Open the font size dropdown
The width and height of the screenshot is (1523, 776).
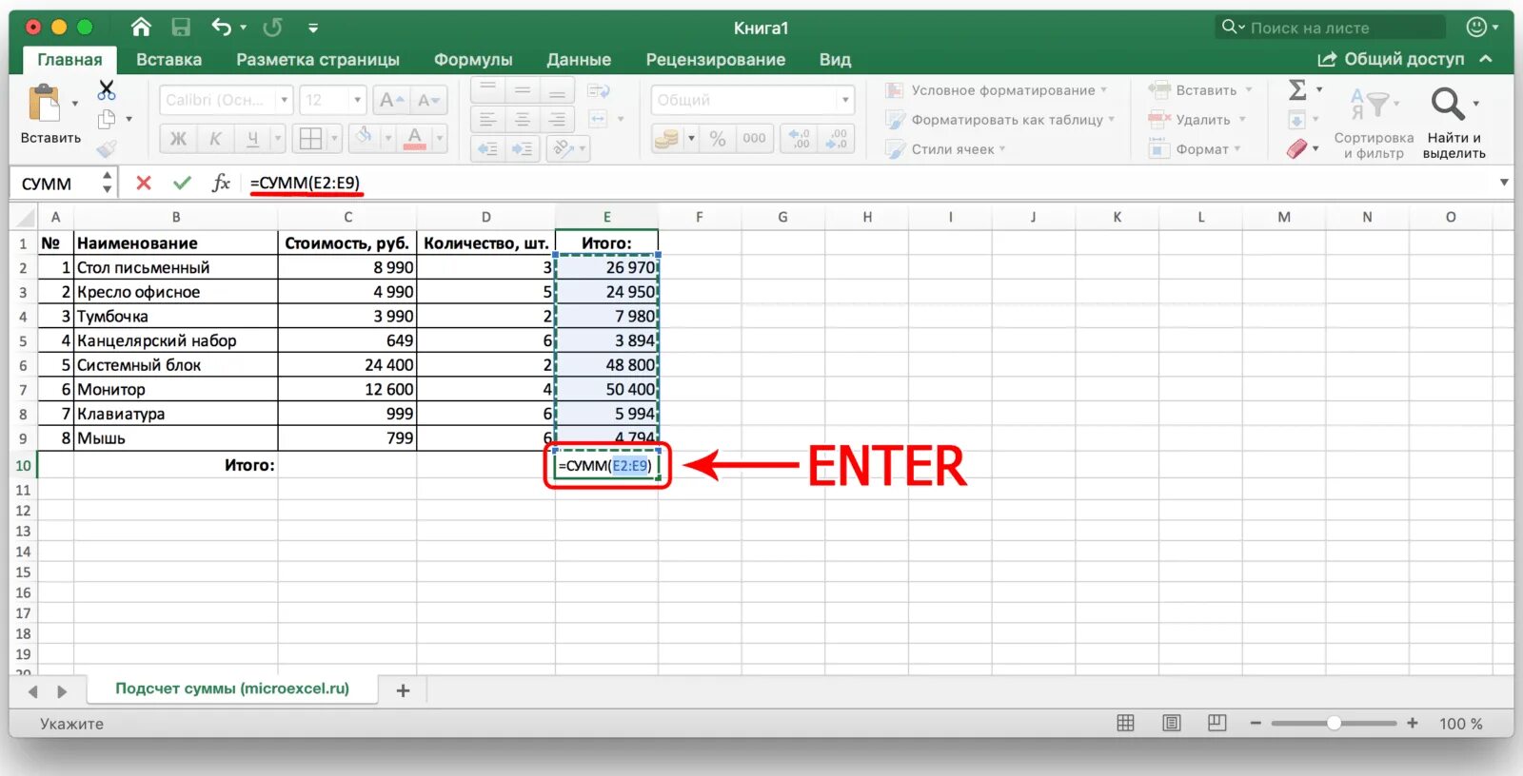[x=358, y=100]
